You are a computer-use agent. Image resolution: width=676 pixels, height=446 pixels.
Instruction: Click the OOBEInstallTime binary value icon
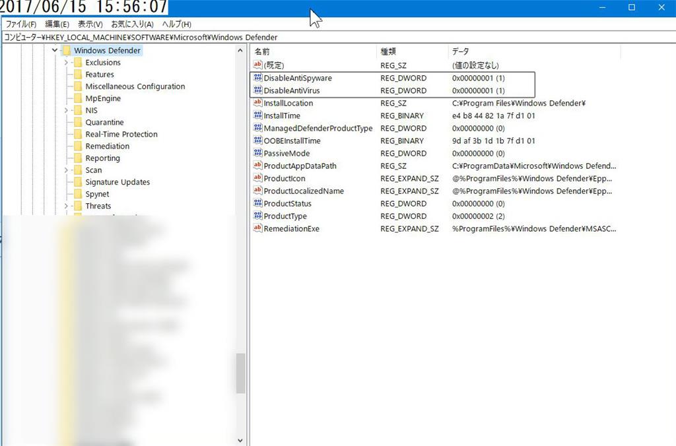[258, 141]
